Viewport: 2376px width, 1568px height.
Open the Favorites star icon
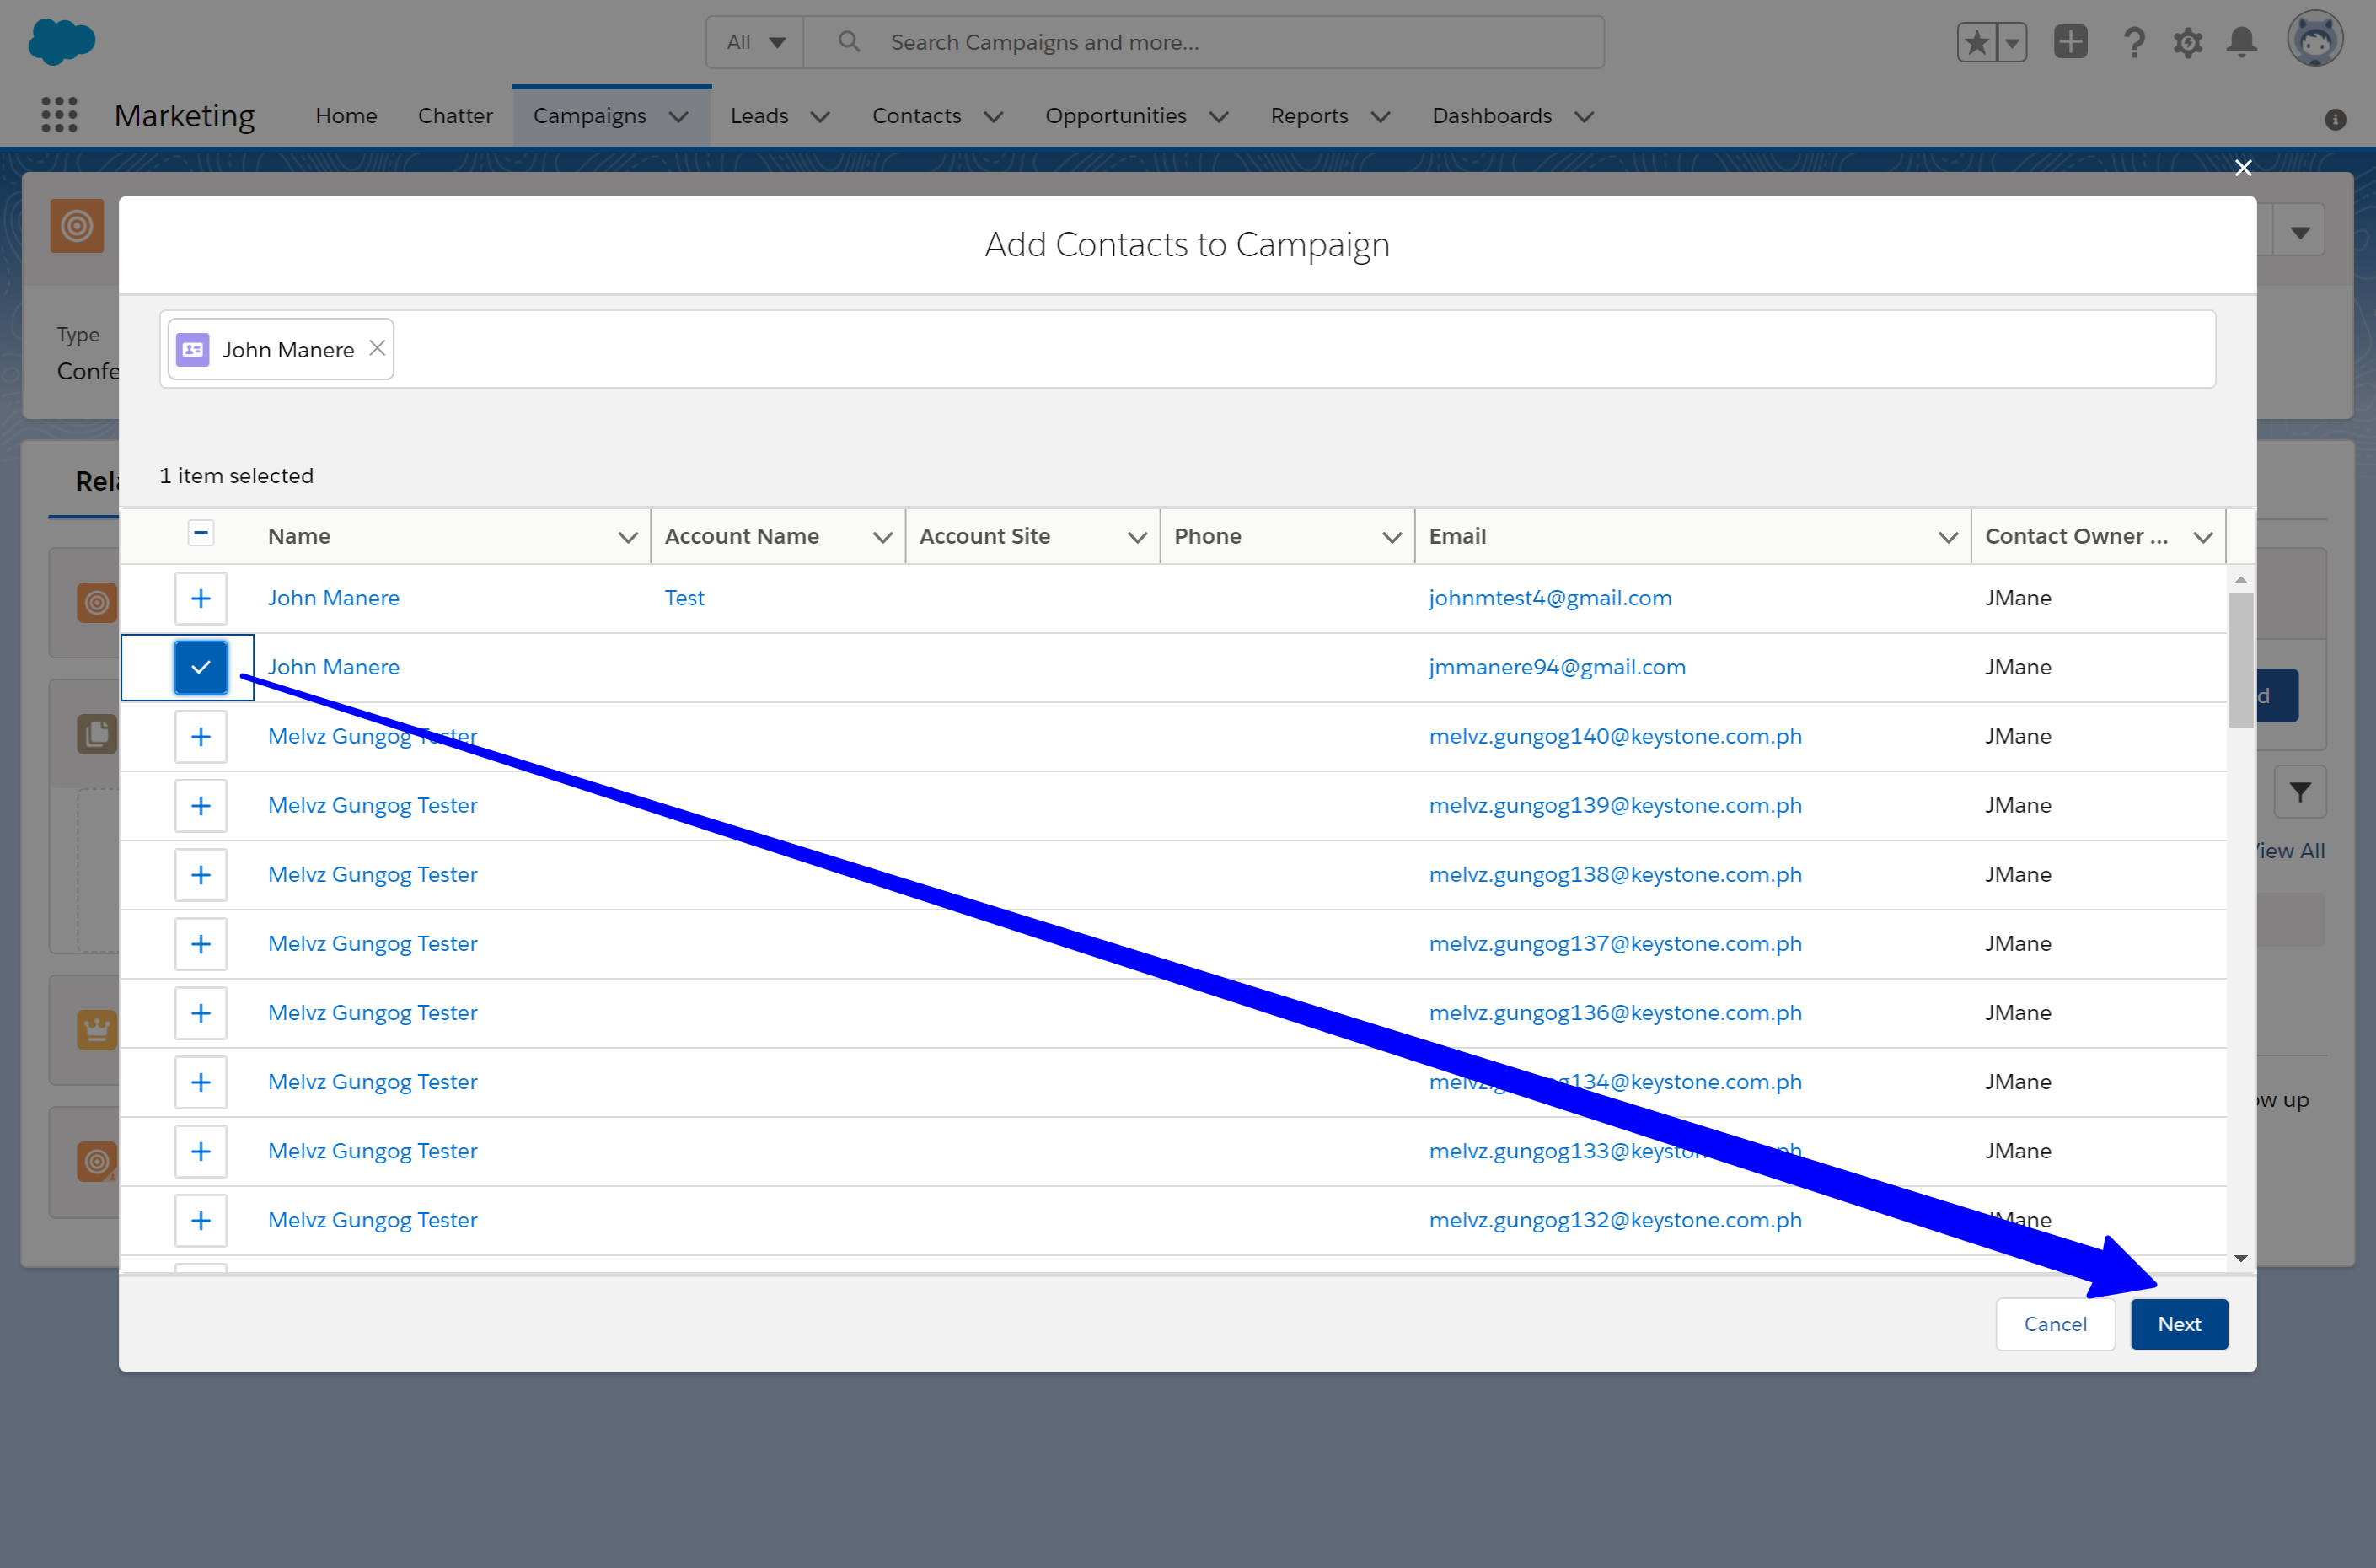1976,42
